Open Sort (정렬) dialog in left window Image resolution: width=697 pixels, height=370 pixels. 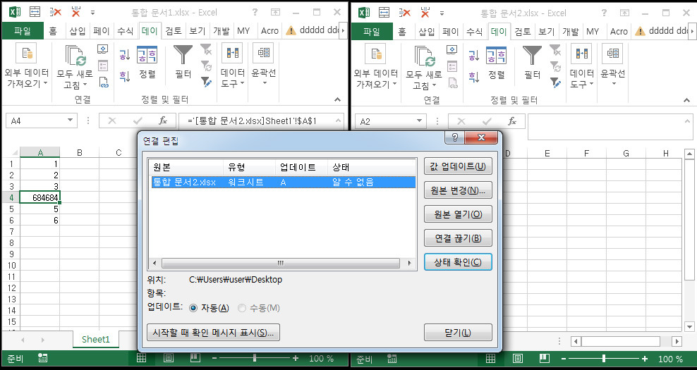tap(147, 63)
